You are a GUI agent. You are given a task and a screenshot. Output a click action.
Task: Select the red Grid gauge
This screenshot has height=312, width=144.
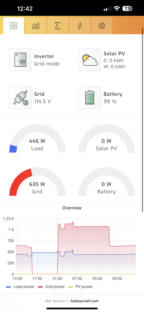point(37,183)
